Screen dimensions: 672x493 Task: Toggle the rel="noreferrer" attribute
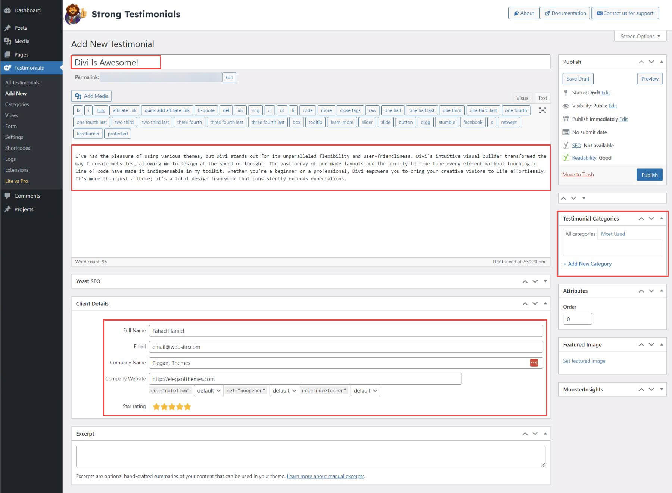coord(324,390)
